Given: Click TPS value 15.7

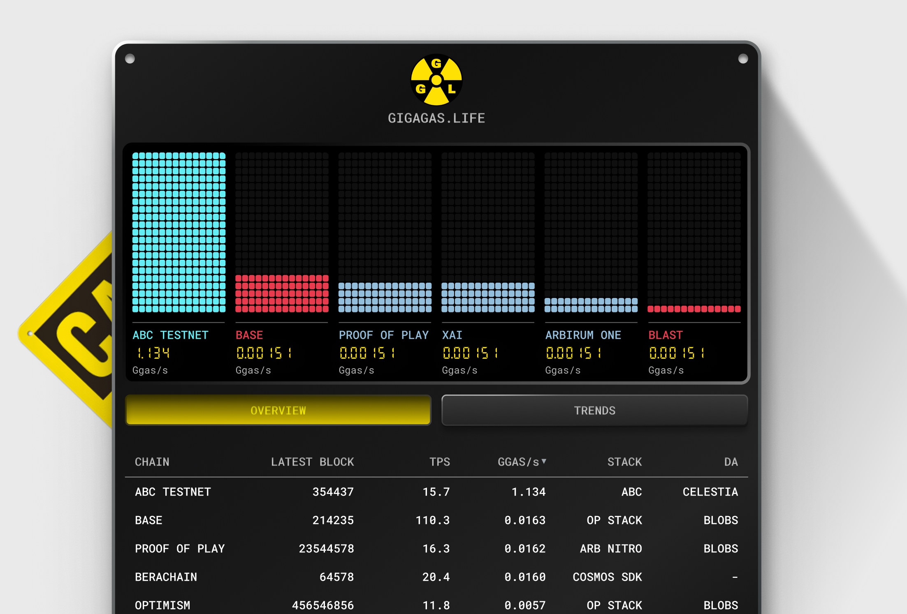Looking at the screenshot, I should (x=436, y=492).
